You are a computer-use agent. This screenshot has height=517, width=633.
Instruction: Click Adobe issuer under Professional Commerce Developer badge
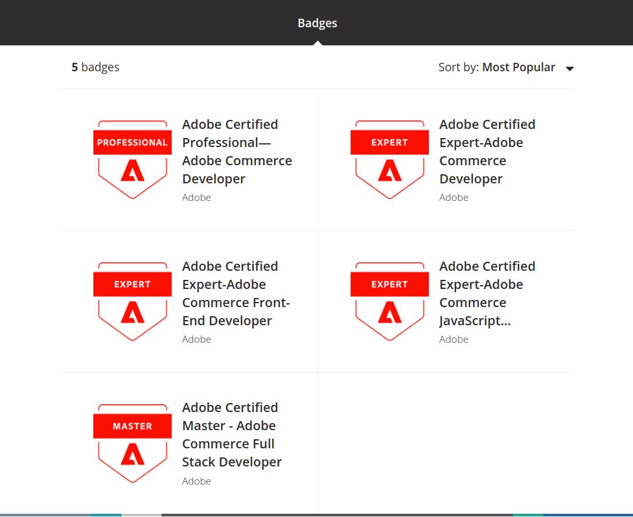pyautogui.click(x=196, y=198)
